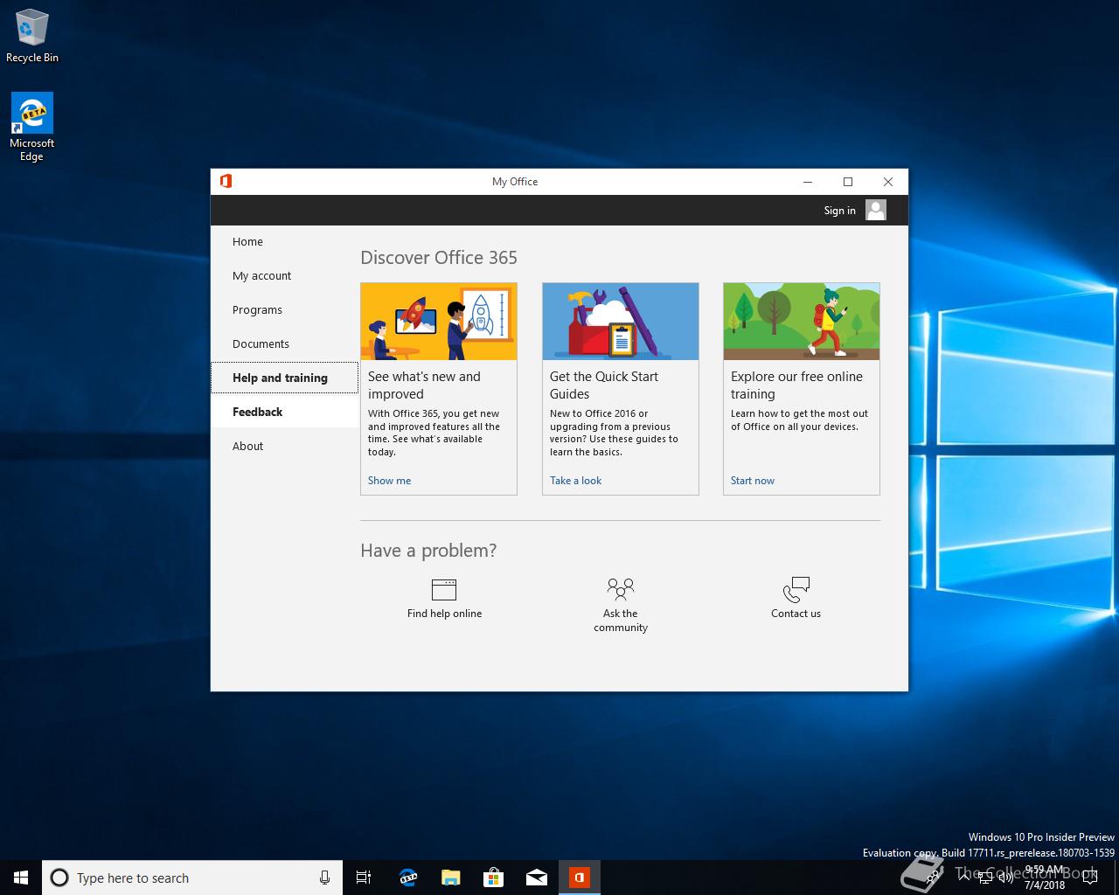
Task: Click the My Office taskbar icon
Action: coord(580,878)
